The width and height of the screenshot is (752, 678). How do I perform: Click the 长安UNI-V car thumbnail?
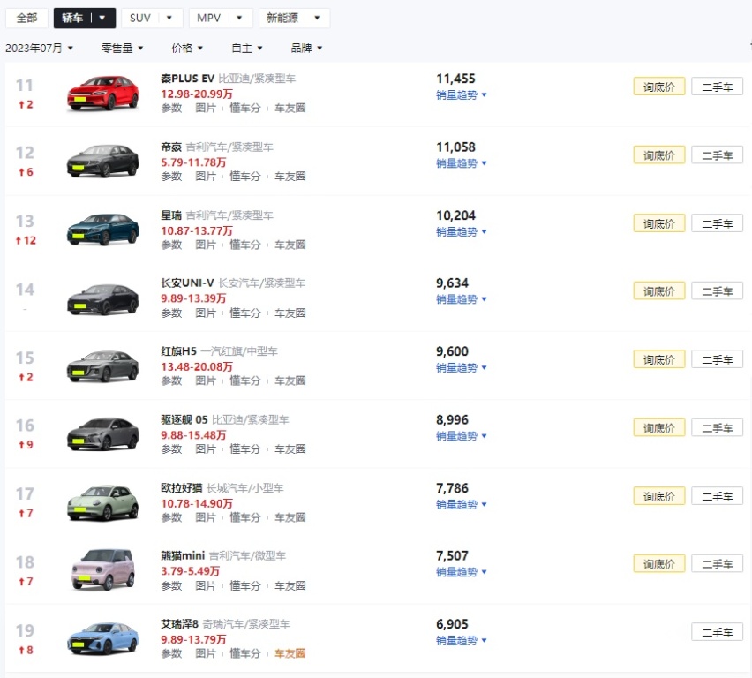tap(102, 299)
